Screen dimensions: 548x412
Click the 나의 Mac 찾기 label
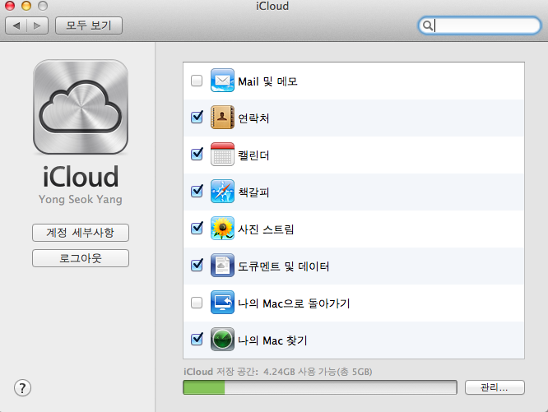[x=272, y=340]
